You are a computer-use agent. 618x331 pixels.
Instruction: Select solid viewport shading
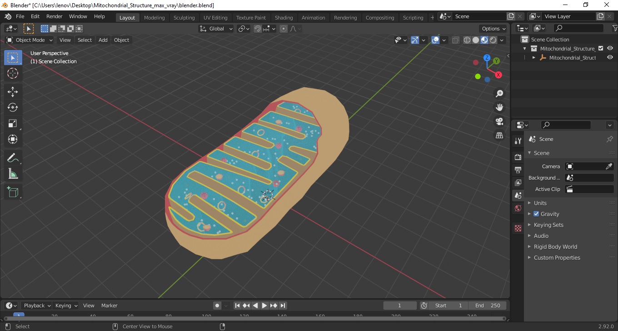[476, 40]
